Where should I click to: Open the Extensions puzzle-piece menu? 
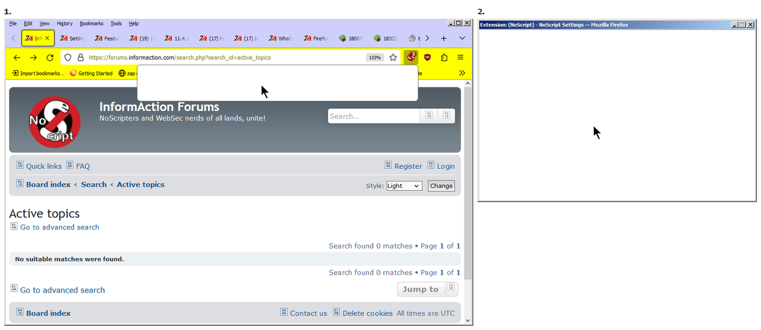click(444, 57)
